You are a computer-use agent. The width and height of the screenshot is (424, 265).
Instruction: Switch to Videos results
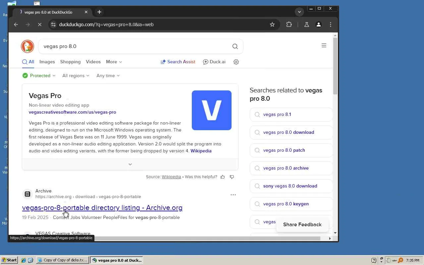[93, 62]
